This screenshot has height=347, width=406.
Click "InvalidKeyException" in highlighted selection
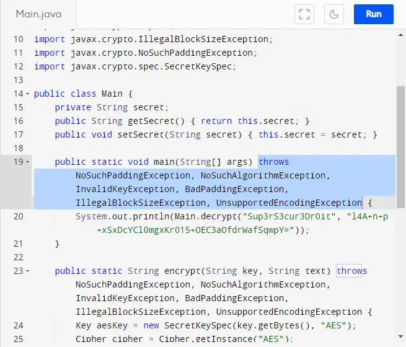125,190
